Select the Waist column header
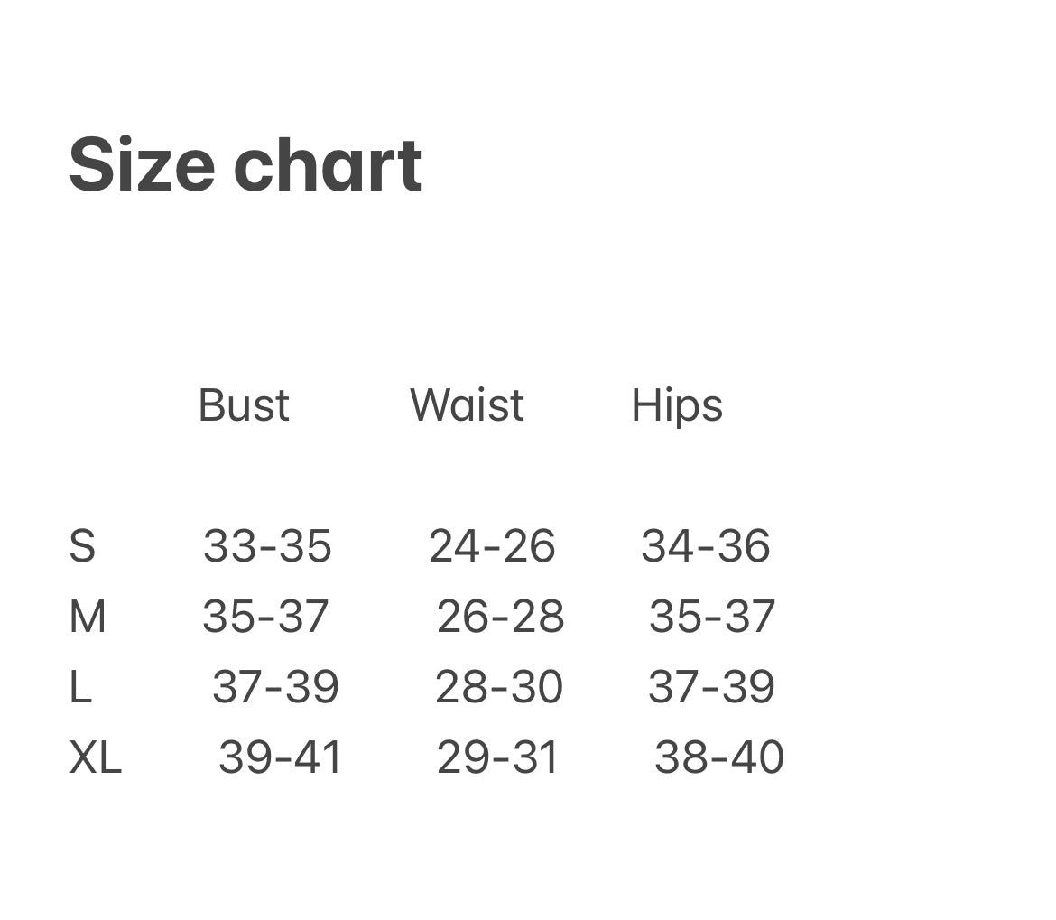The width and height of the screenshot is (1056, 920). pyautogui.click(x=467, y=405)
